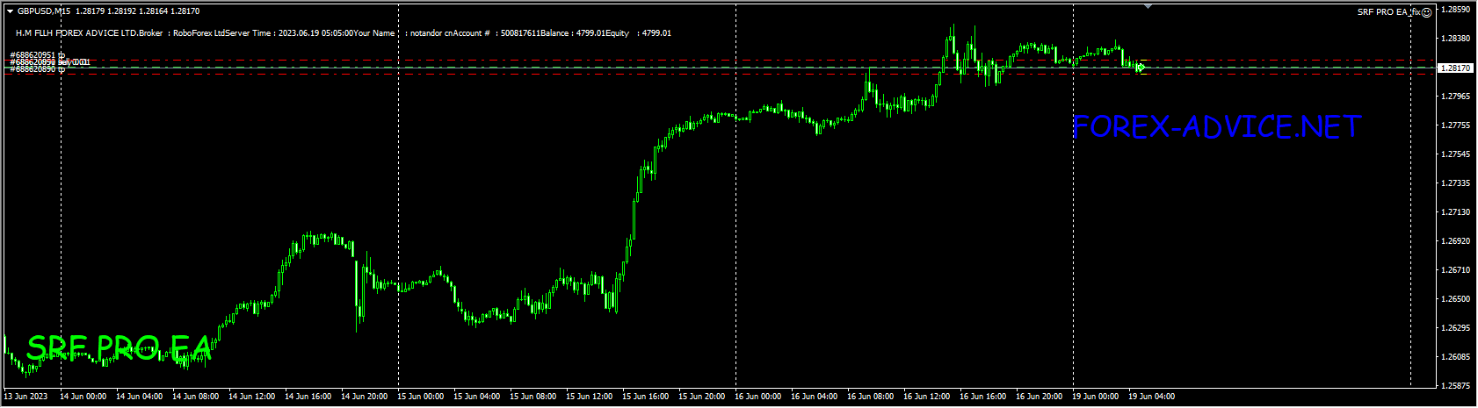Click the 1.26085 price axis label
This screenshot has width=1478, height=408.
point(1457,357)
